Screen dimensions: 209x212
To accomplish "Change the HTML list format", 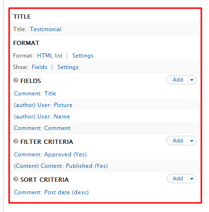I will click(50, 56).
